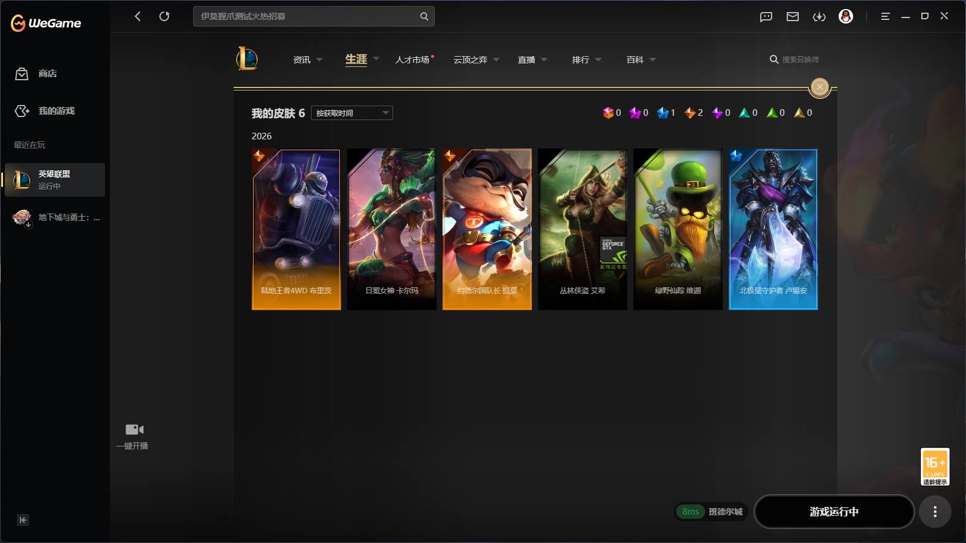Viewport: 966px width, 543px height.
Task: Open the 绿野仙踪 维迦 skin card
Action: (x=678, y=229)
